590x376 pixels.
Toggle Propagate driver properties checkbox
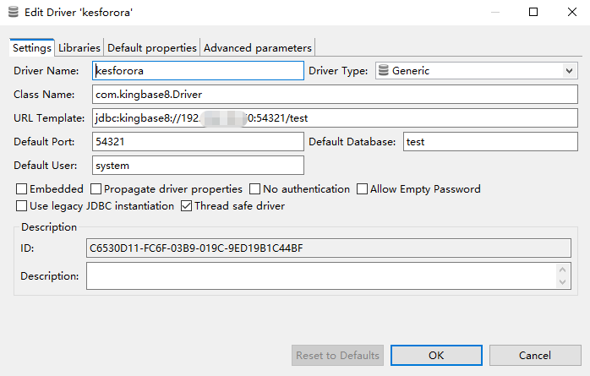pos(96,189)
